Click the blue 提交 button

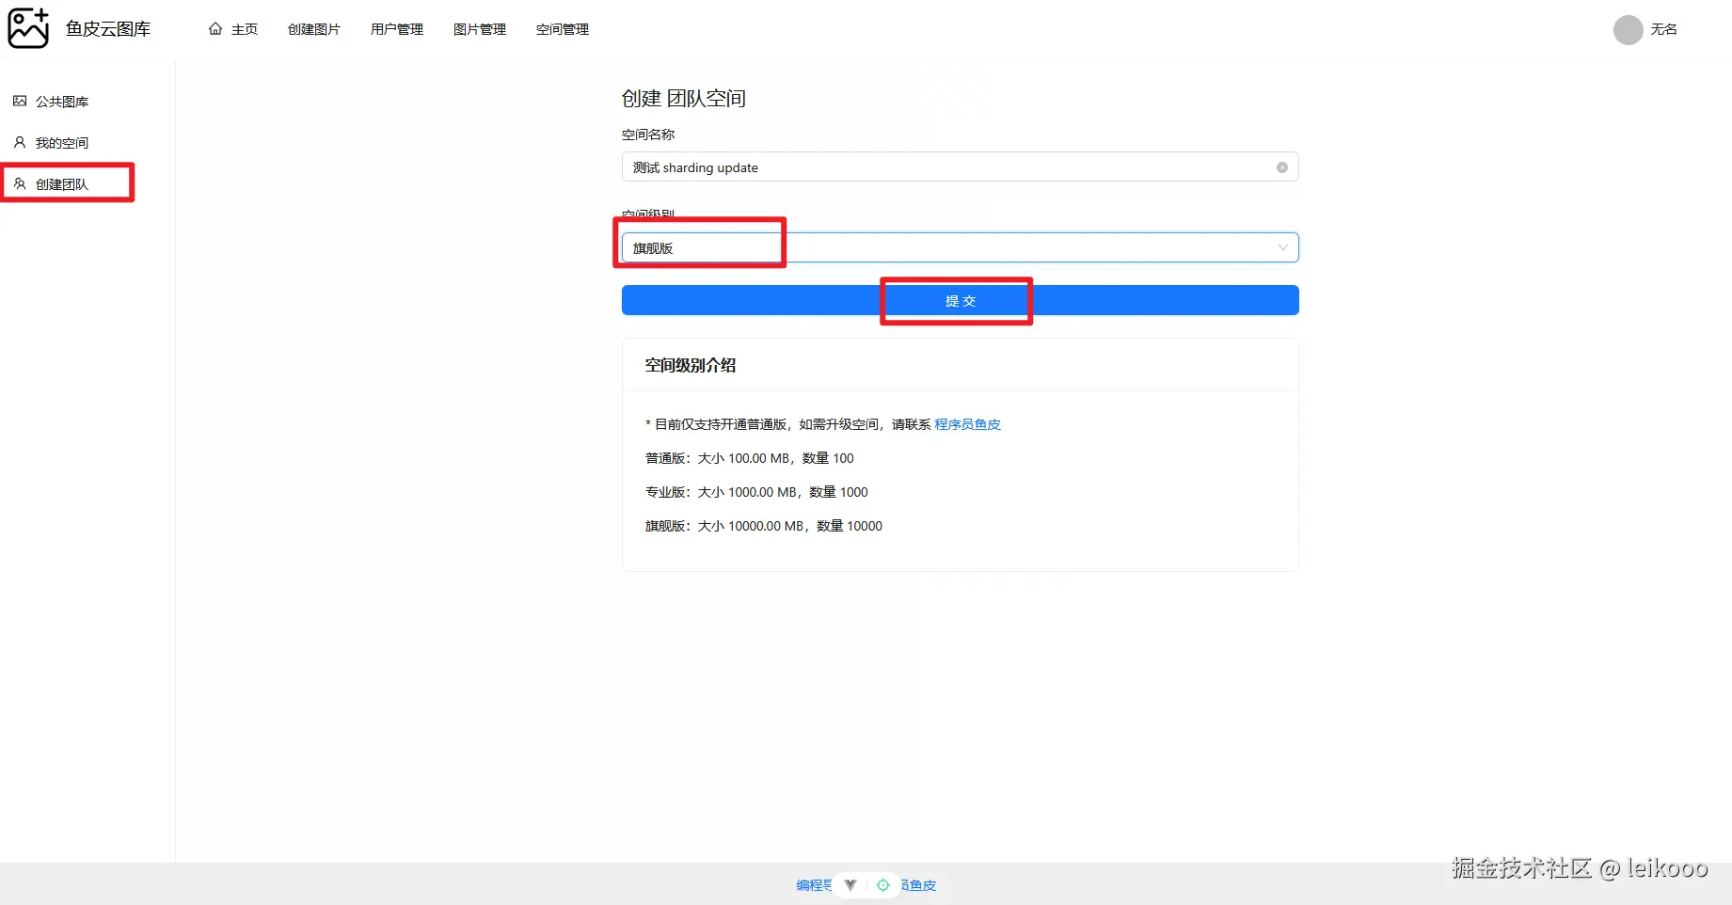coord(960,300)
